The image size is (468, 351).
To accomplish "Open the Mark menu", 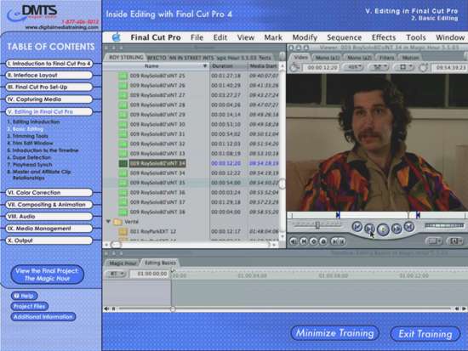I will click(273, 37).
